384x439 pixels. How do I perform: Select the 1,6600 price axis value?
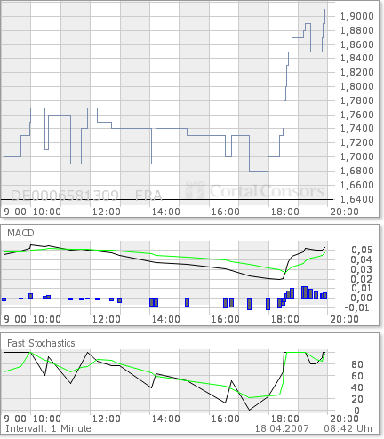click(356, 185)
